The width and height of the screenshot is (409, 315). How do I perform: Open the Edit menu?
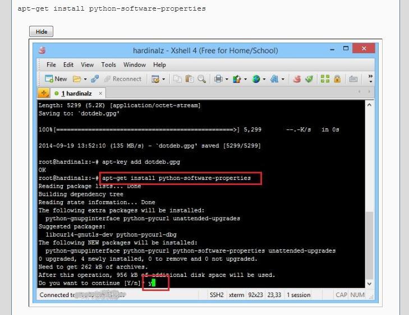68,64
